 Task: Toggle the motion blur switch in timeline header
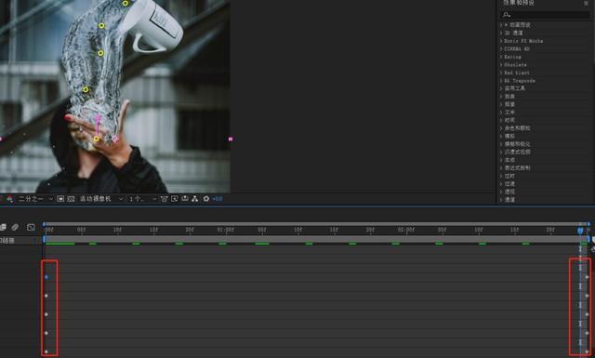pyautogui.click(x=15, y=227)
